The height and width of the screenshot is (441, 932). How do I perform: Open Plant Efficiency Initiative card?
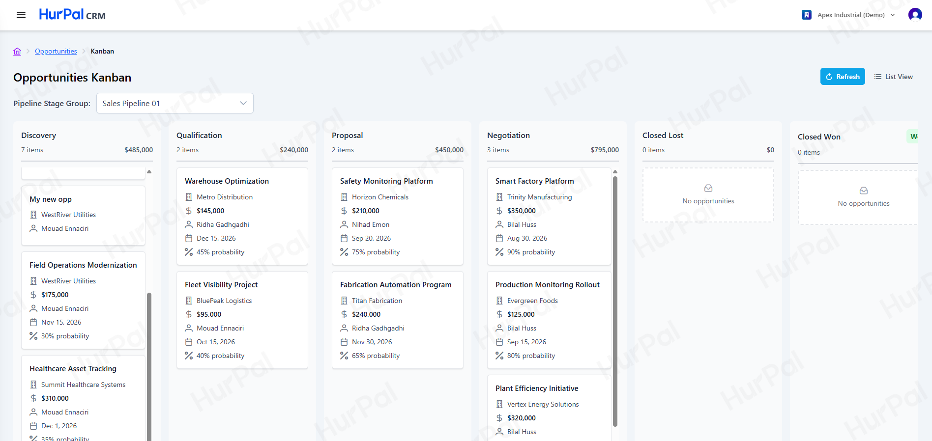tap(549, 408)
